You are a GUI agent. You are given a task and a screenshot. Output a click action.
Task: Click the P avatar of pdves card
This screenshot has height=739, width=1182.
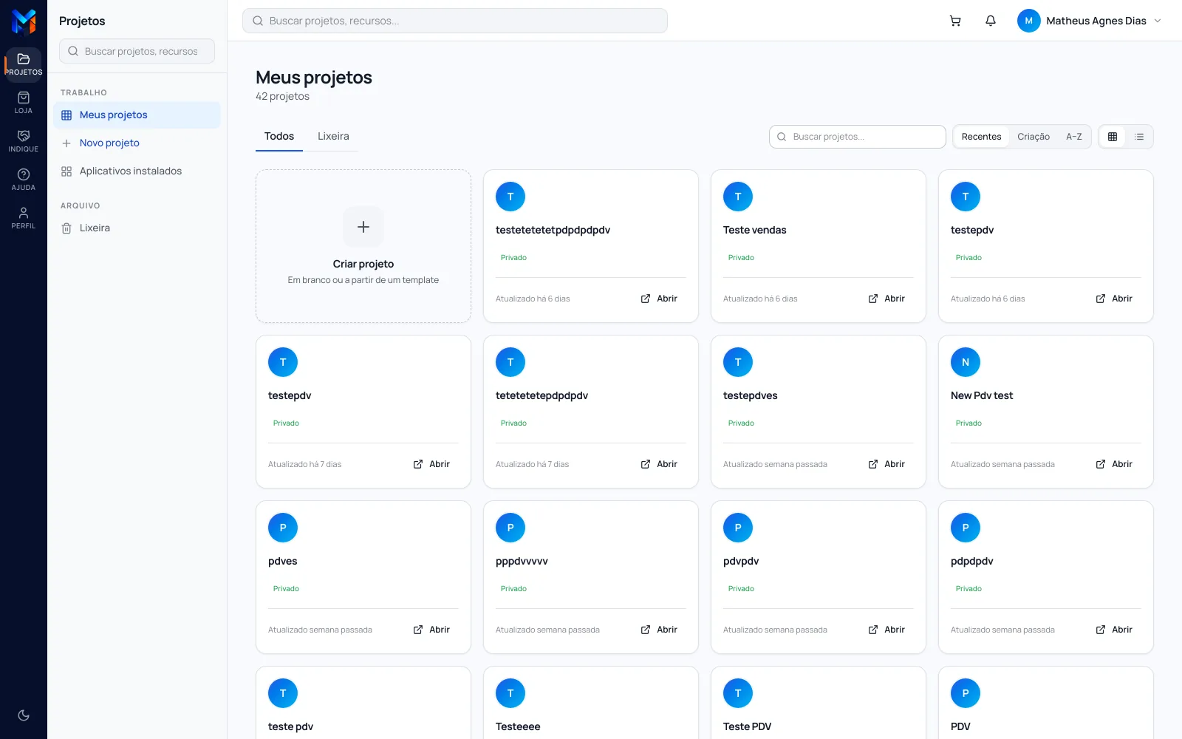click(283, 528)
